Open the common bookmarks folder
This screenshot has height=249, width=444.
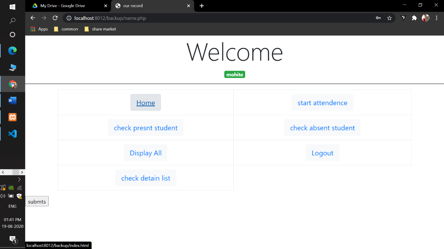(66, 29)
